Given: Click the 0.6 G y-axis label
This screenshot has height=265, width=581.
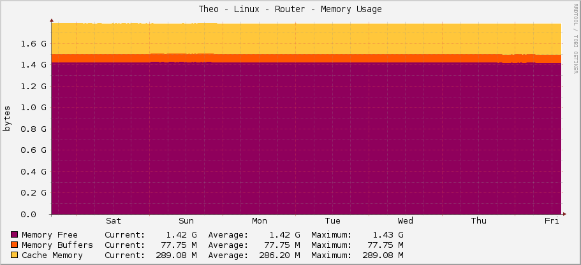Looking at the screenshot, I should pyautogui.click(x=33, y=150).
